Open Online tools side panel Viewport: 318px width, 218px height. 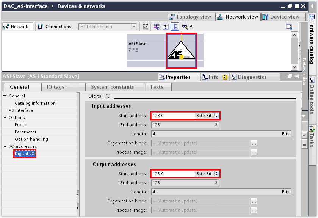[x=312, y=96]
